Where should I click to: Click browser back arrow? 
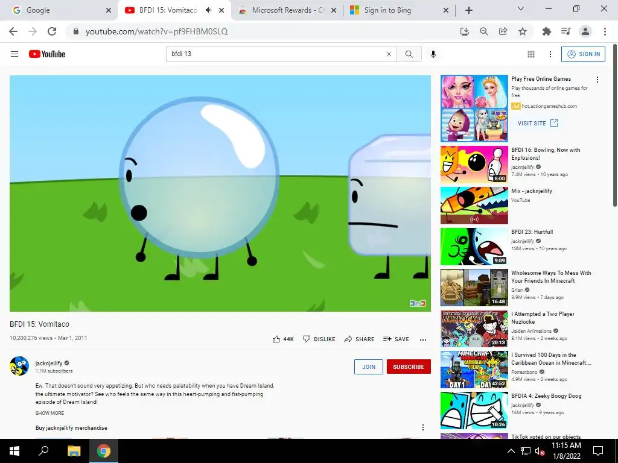coord(13,31)
